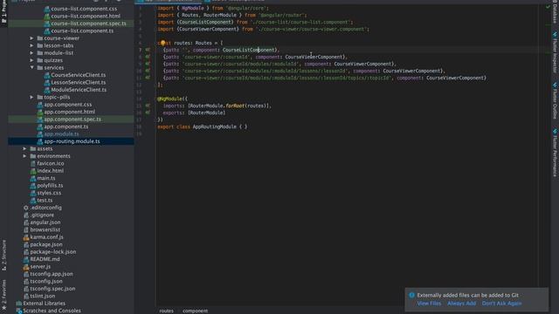The width and height of the screenshot is (559, 314).
Task: Open Flutter Performance tool window
Action: click(x=555, y=153)
